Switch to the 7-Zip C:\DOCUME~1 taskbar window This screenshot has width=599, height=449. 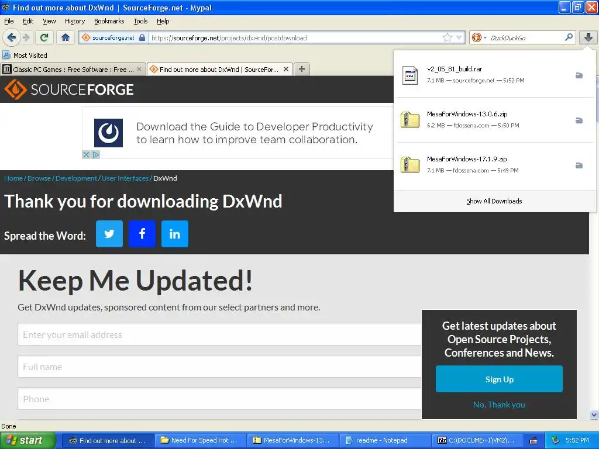pyautogui.click(x=477, y=441)
